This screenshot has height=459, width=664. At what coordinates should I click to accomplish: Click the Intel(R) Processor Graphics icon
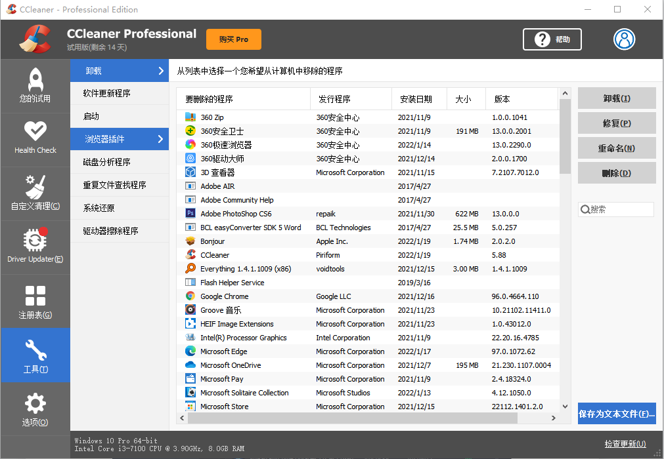coord(190,337)
